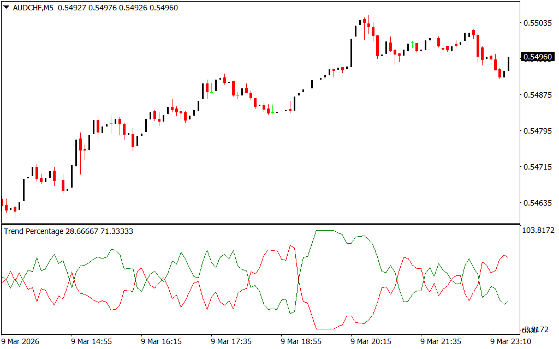This screenshot has height=349, width=559.
Task: Click the 0.54635 price axis label
Action: (x=538, y=203)
